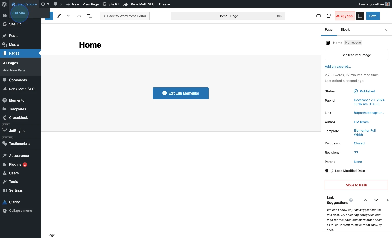Click Save button
This screenshot has height=238, width=392.
[373, 16]
